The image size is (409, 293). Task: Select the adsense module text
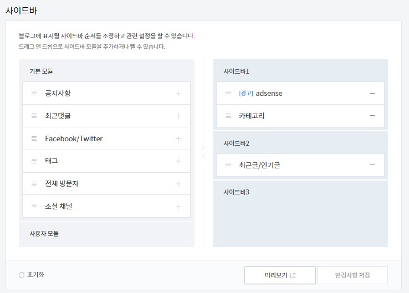coord(269,93)
